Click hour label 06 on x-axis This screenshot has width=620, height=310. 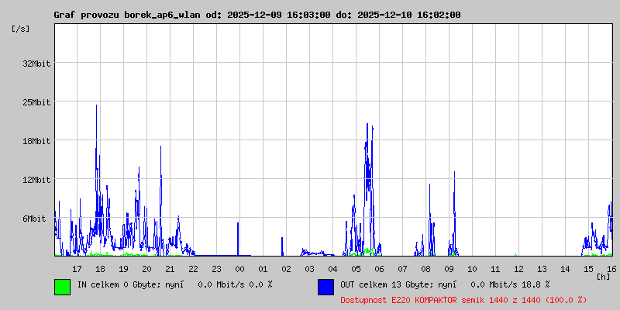[x=379, y=269]
